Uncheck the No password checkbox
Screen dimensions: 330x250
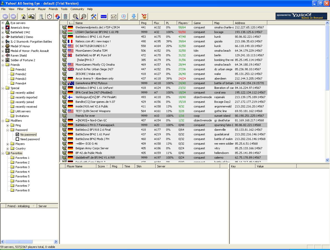[x=17, y=135]
